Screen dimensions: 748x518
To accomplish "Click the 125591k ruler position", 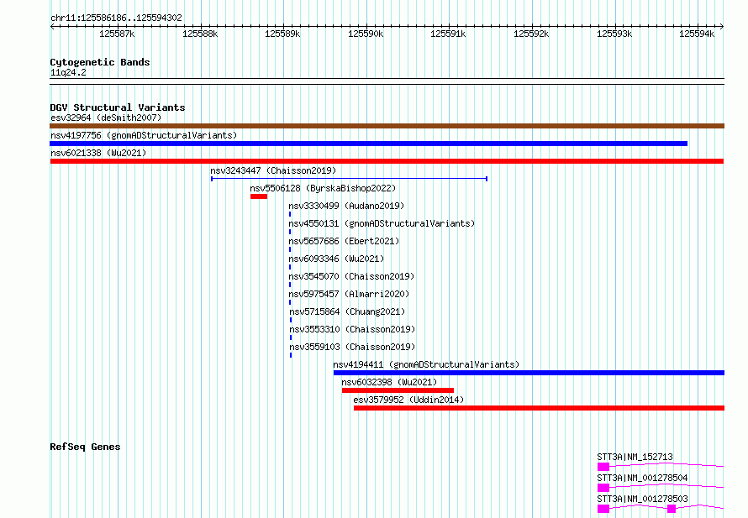I will pyautogui.click(x=448, y=34).
